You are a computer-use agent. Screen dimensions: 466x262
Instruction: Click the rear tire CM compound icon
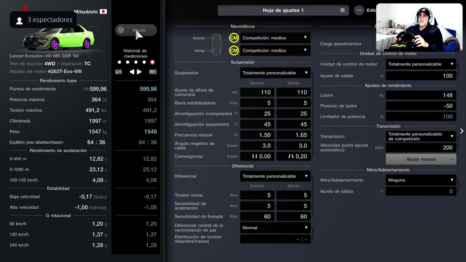click(234, 51)
